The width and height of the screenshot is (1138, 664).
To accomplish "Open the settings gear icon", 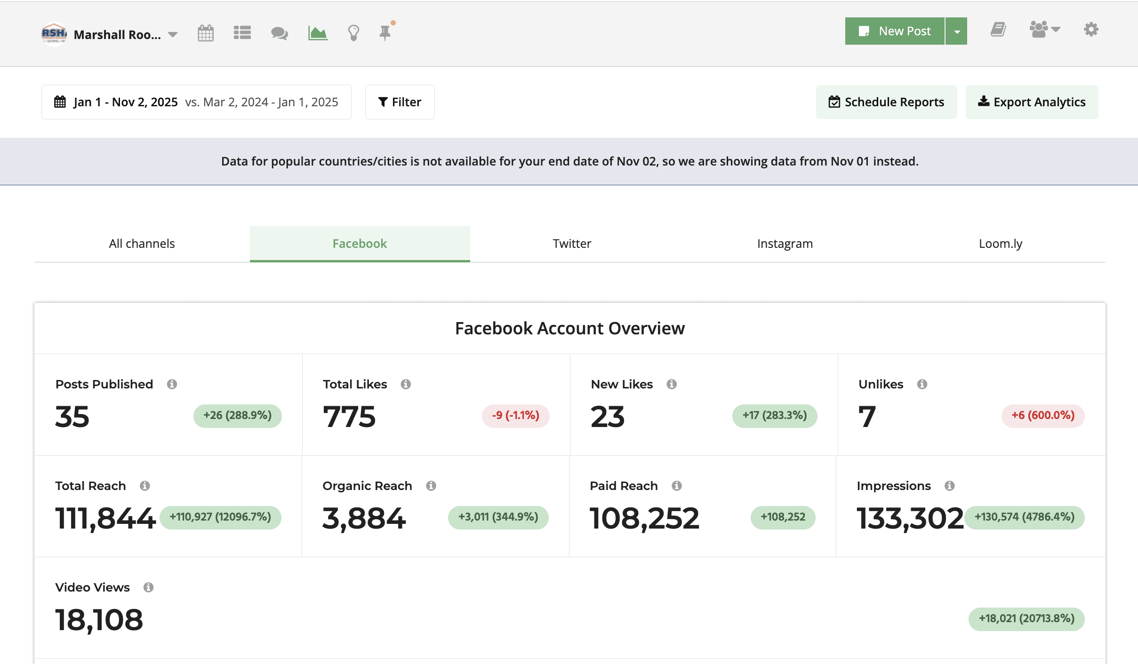I will pos(1091,30).
